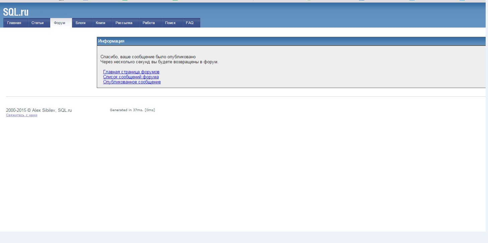Click the Alex Sibilev copyright text
Viewport: 488px width, 243px height.
pyautogui.click(x=39, y=110)
